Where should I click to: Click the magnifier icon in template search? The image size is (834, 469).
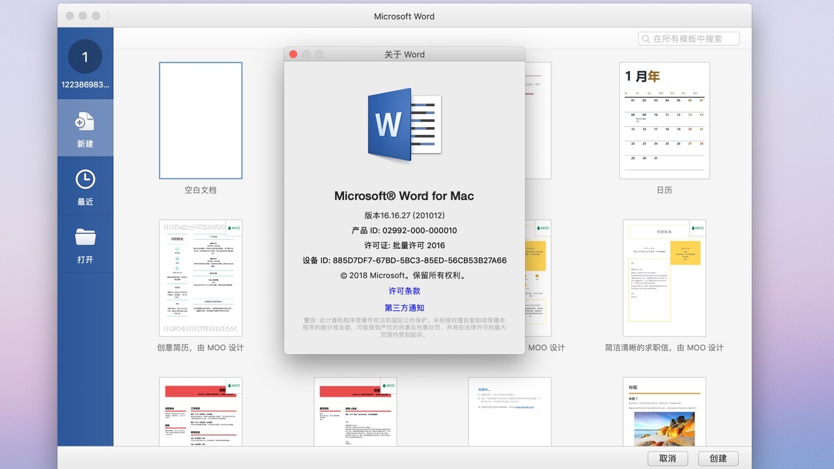tap(646, 39)
